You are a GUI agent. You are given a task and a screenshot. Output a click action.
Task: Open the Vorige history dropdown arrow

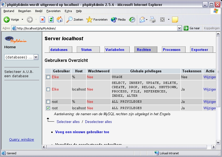[x=22, y=20]
